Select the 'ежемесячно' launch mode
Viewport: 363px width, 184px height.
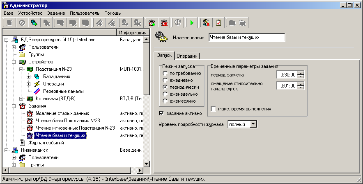pyautogui.click(x=165, y=101)
